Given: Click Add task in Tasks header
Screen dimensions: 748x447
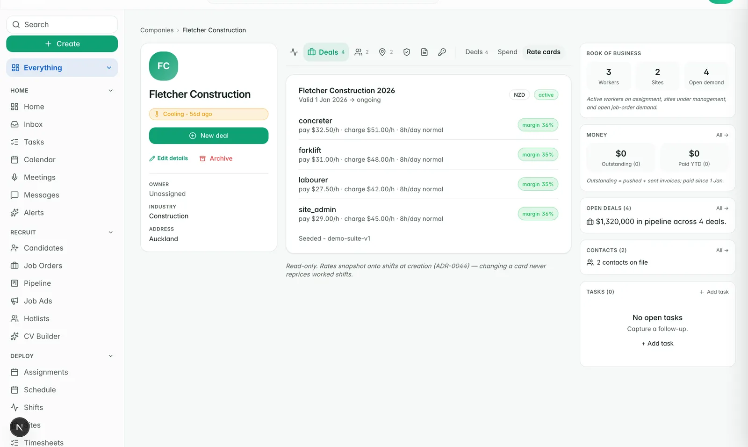Looking at the screenshot, I should 714,292.
